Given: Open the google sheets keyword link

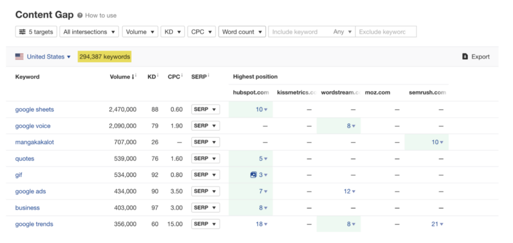Looking at the screenshot, I should (x=35, y=110).
